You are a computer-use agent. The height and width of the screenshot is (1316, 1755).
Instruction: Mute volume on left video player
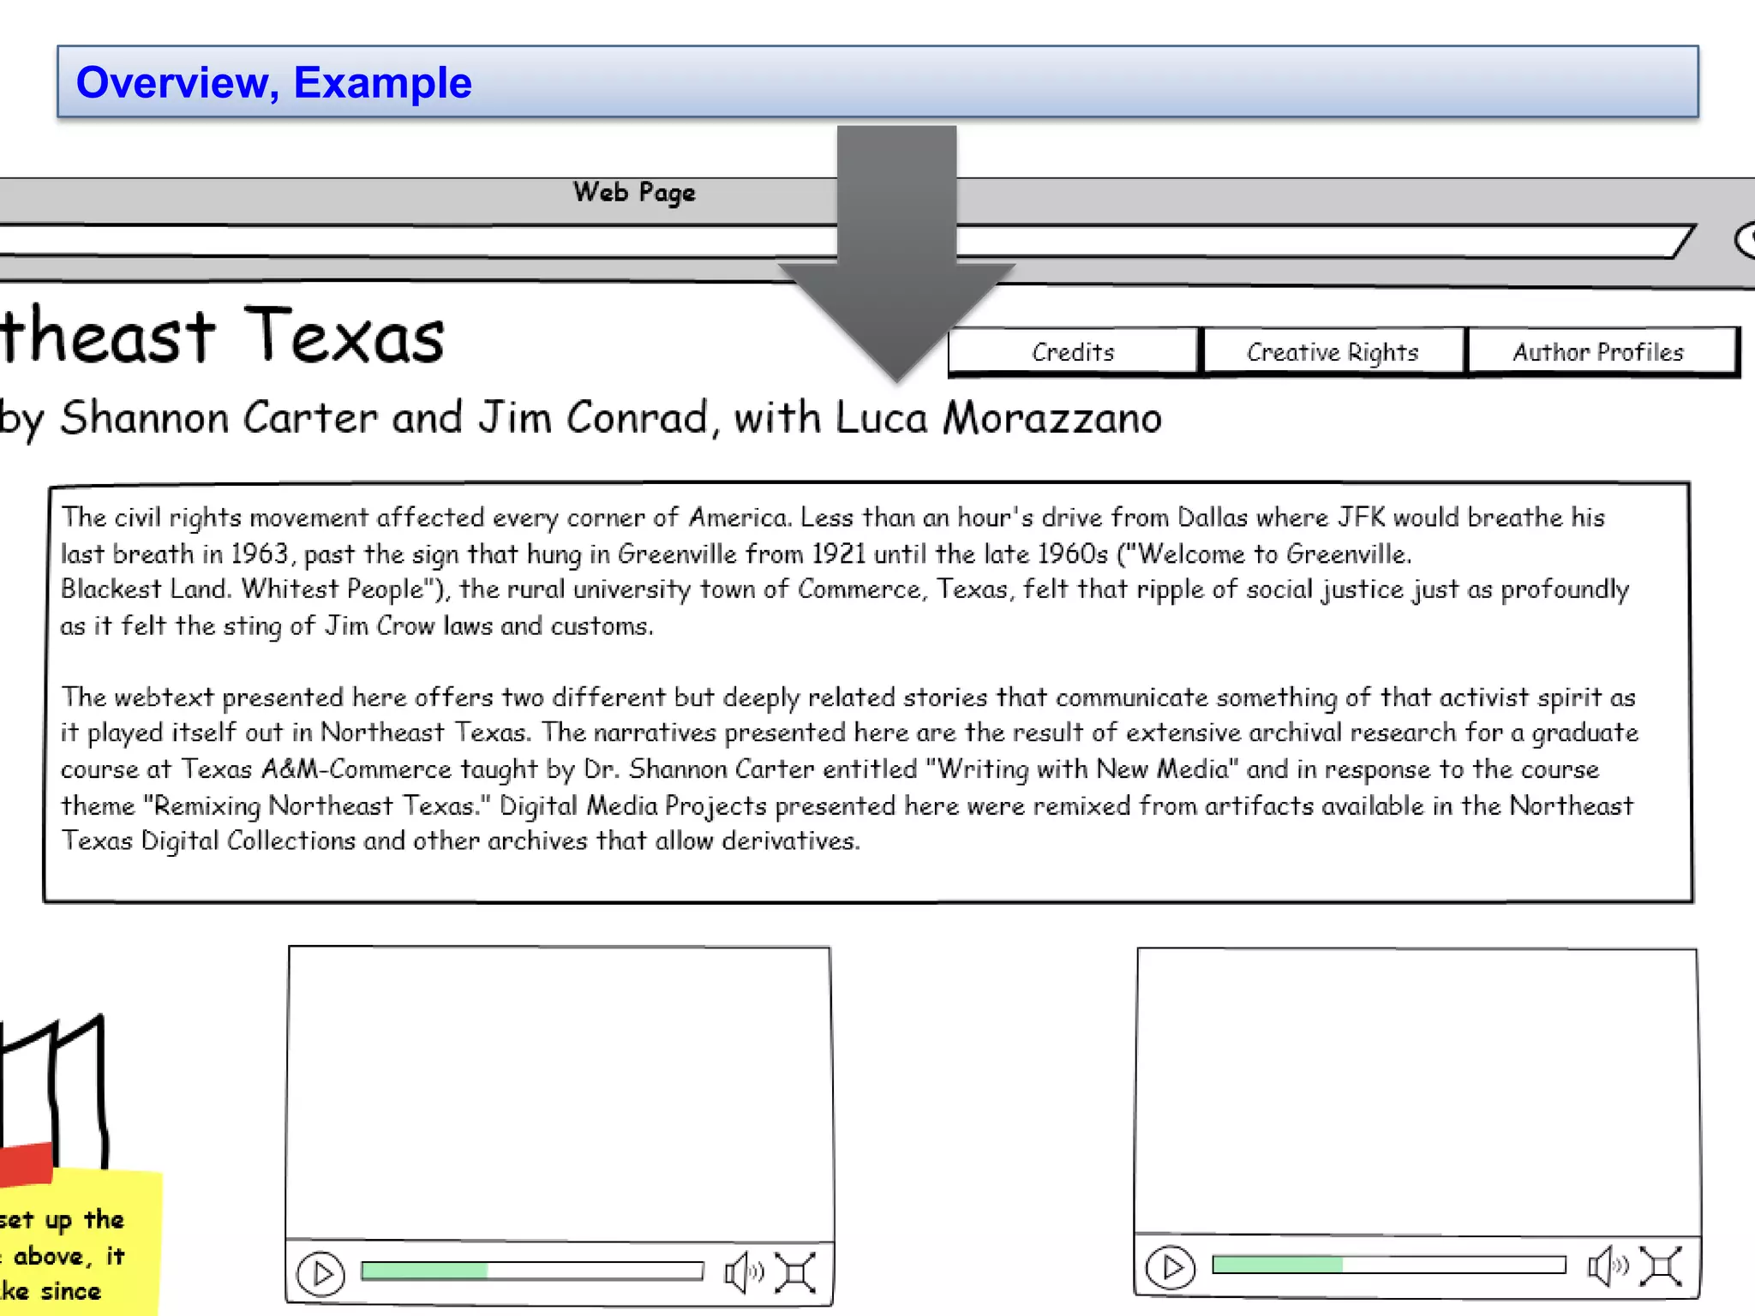tap(743, 1273)
